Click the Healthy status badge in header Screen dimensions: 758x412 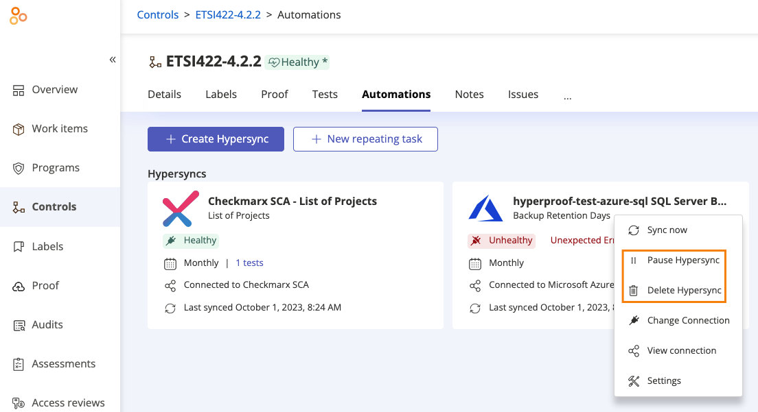297,62
